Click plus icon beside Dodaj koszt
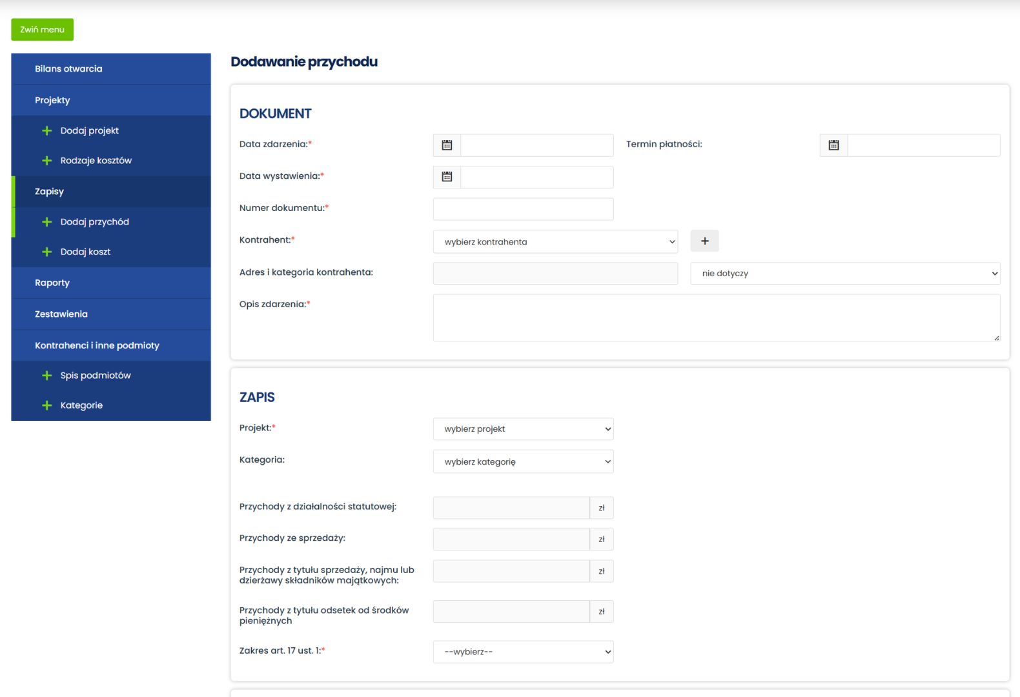This screenshot has height=697, width=1020. (x=46, y=252)
